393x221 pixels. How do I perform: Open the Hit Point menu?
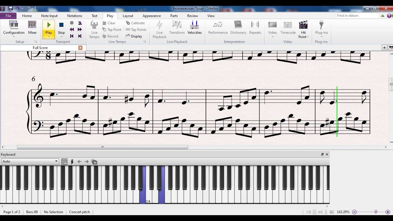[303, 29]
